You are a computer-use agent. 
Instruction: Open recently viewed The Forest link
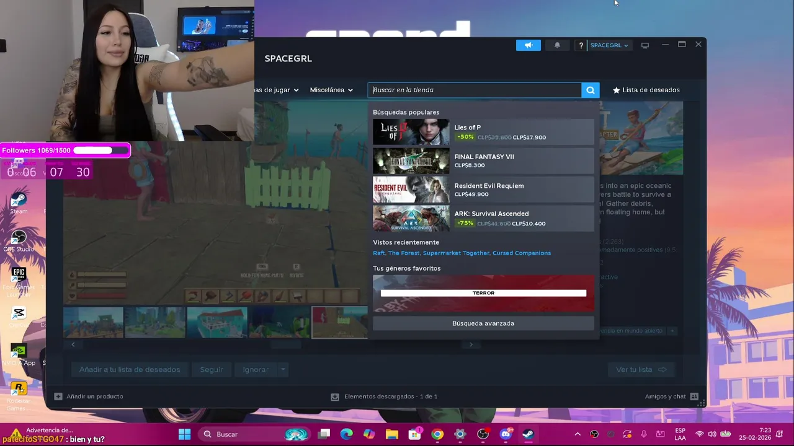pos(404,253)
